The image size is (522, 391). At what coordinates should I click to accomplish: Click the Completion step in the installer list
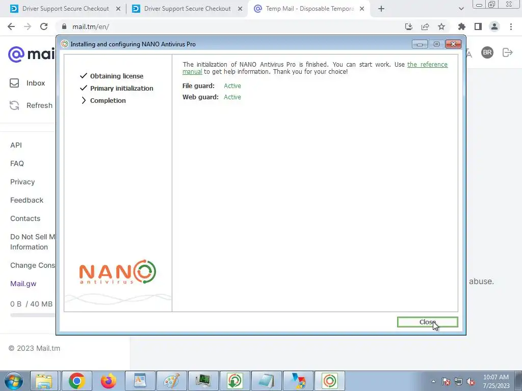[108, 100]
